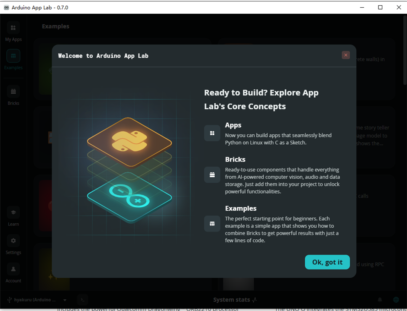Click the Ok, got it button
This screenshot has height=311, width=407.
click(327, 262)
